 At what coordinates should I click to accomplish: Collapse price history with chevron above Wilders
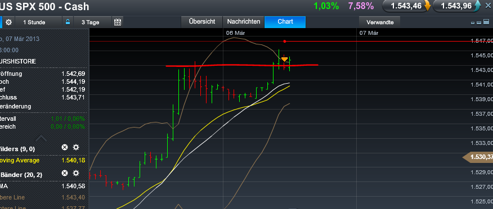(x=42, y=138)
